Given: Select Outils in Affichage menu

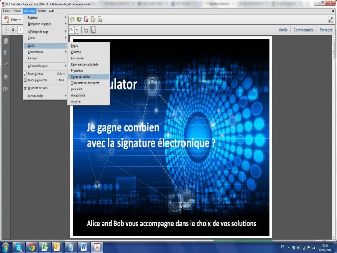Looking at the screenshot, I should coord(45,45).
